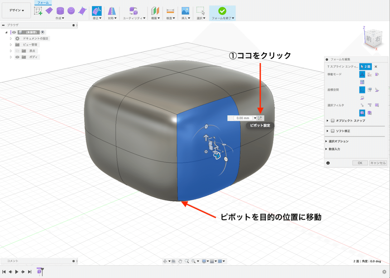Screen dimensions: 390x278
Task: Show the 原点 folder via its eye icon
Action: coord(17,51)
